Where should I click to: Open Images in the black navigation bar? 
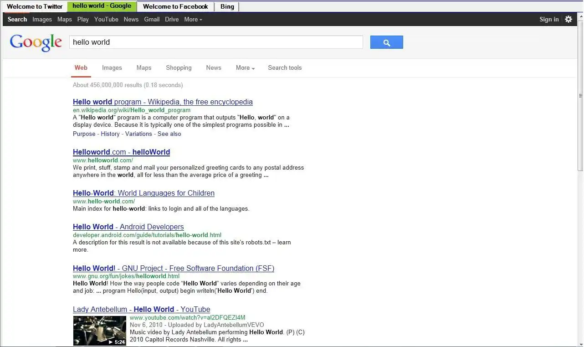42,19
